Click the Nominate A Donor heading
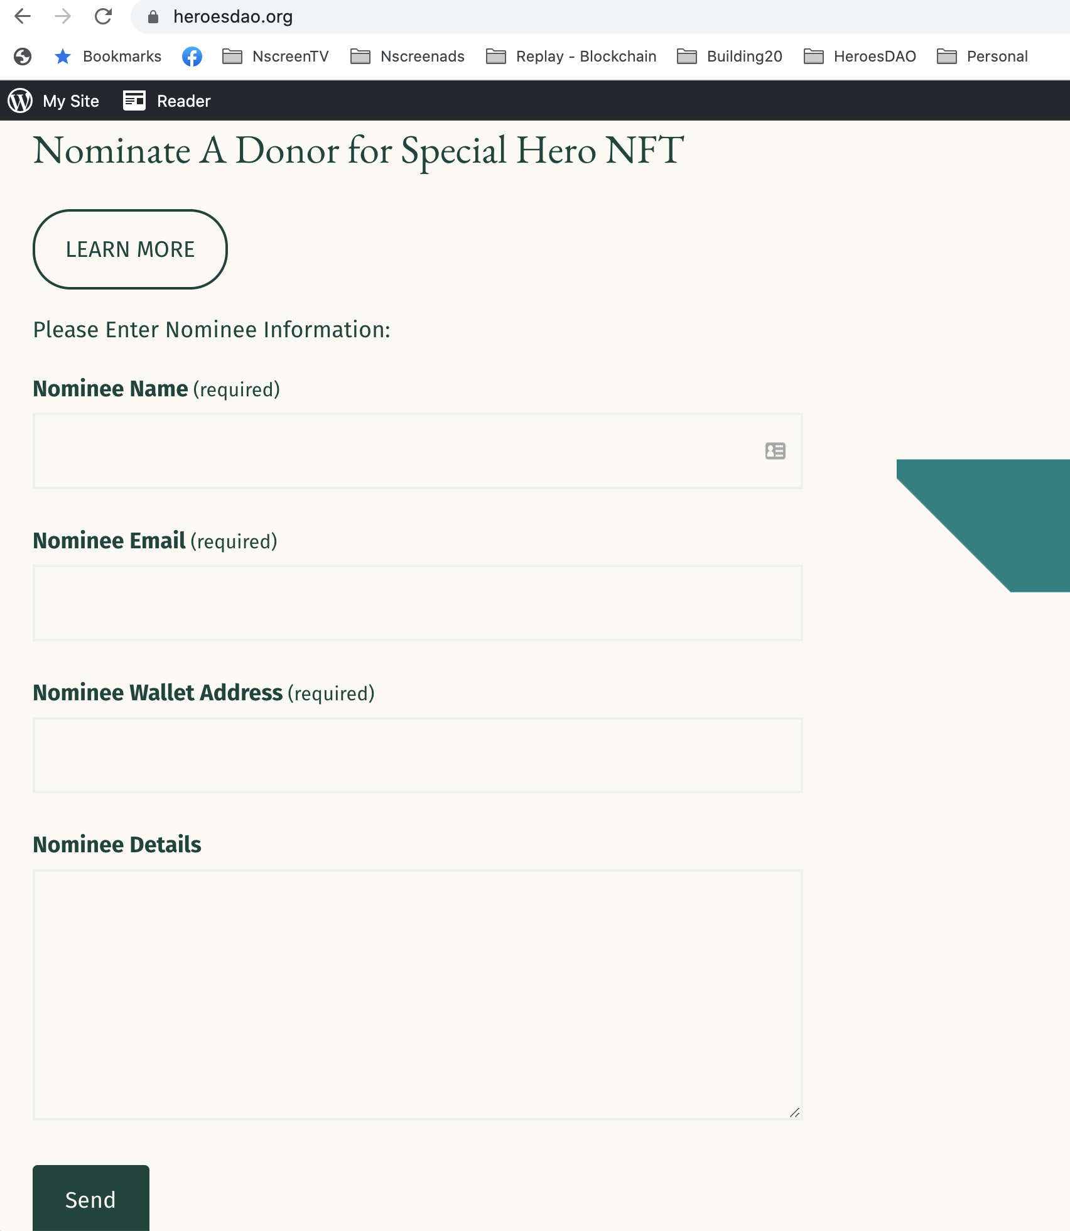Image resolution: width=1070 pixels, height=1231 pixels. pyautogui.click(x=359, y=151)
